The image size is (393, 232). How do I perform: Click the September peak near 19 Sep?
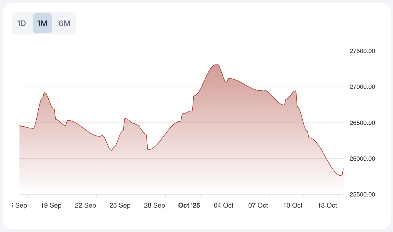click(45, 93)
